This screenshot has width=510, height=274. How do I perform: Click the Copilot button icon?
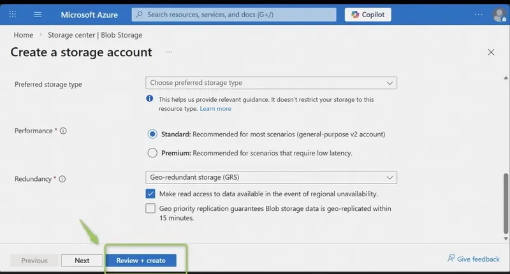pyautogui.click(x=355, y=14)
